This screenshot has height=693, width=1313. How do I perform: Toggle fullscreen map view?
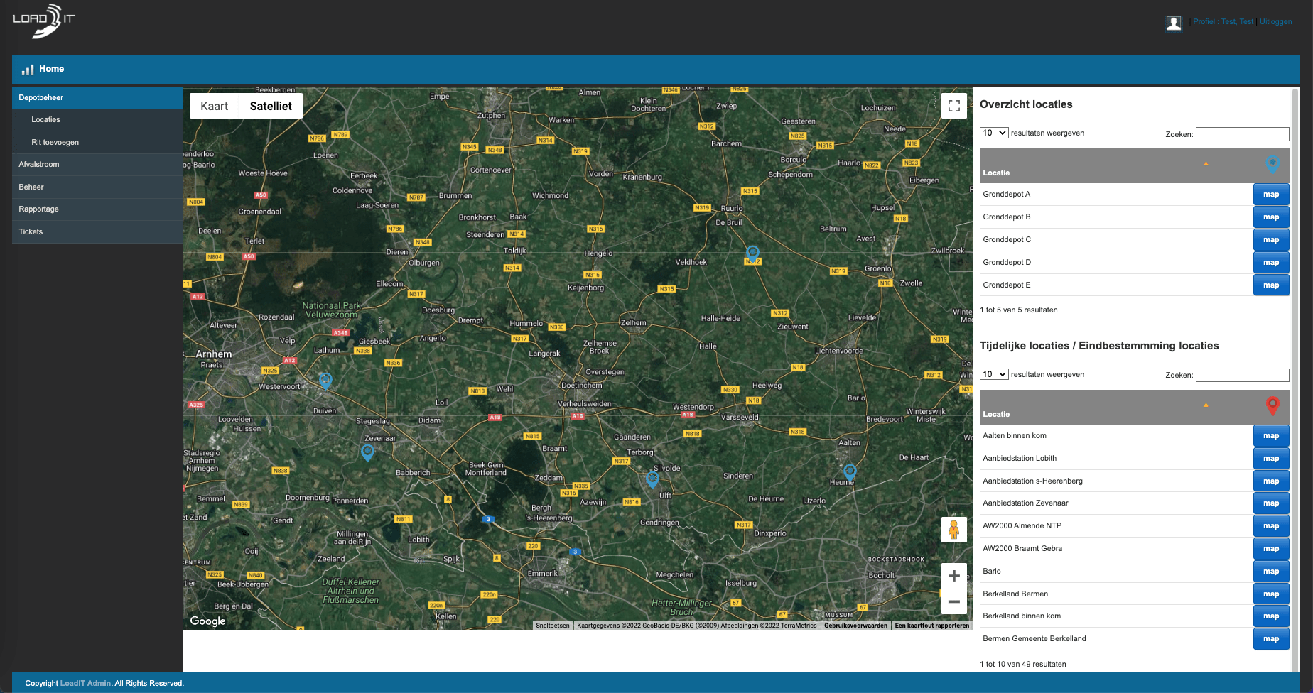coord(953,106)
